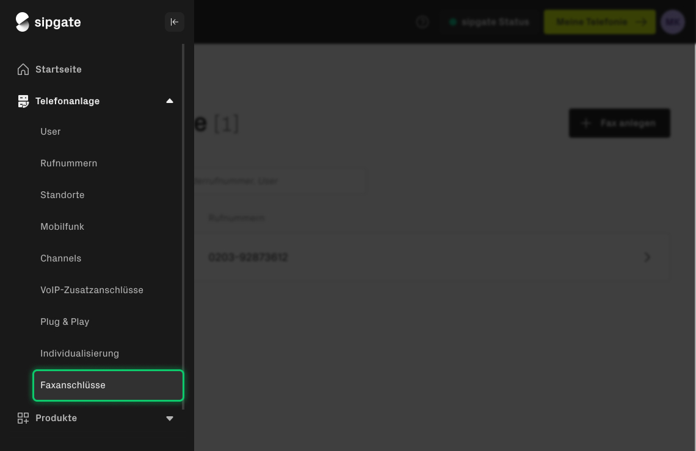Screen dimensions: 696x451
Task: Click the Produkte grid icon
Action: tap(23, 418)
